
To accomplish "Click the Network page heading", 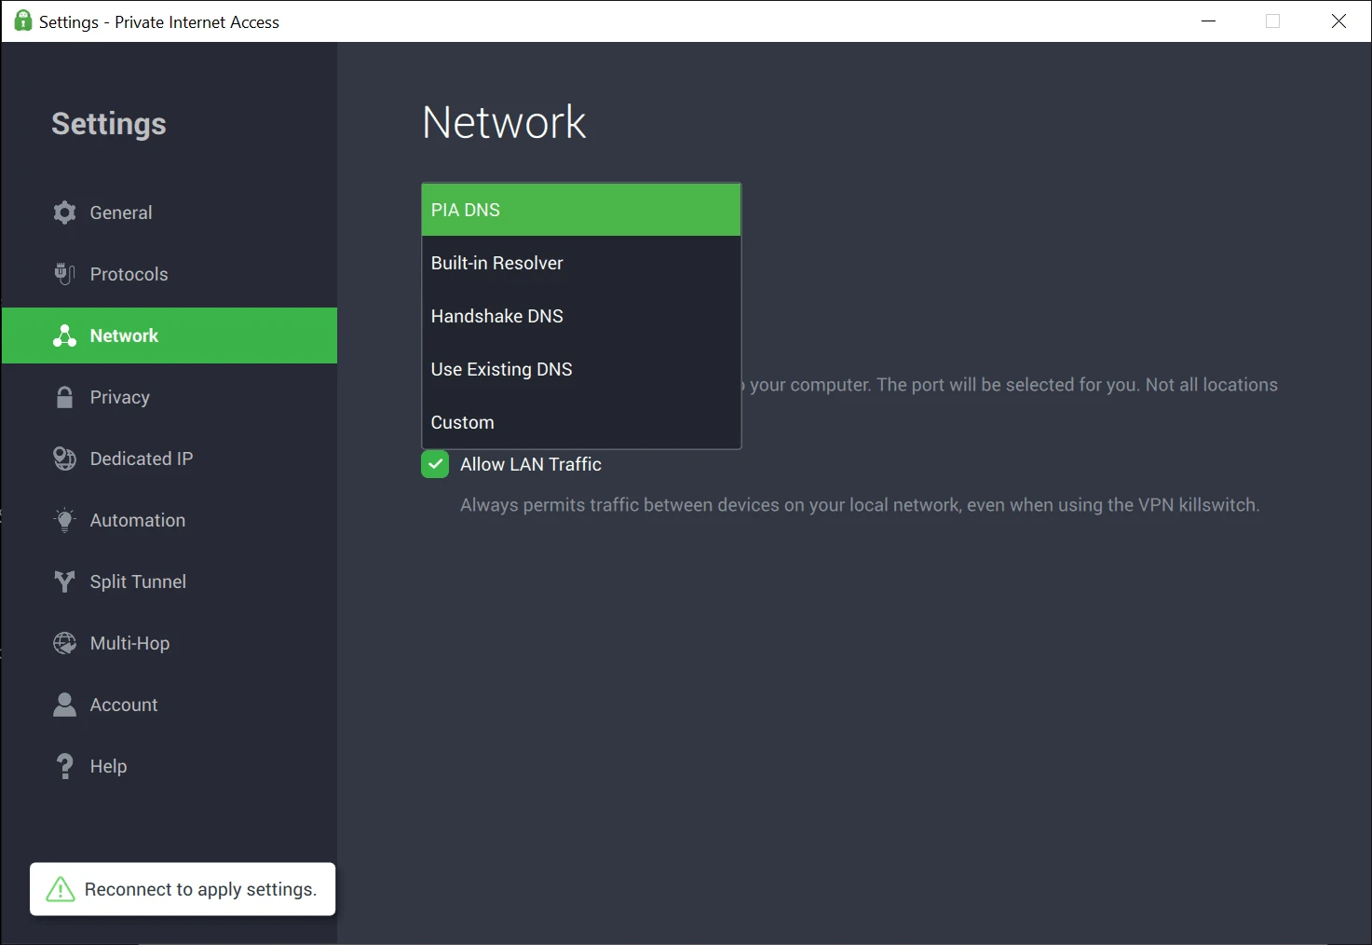I will (504, 122).
